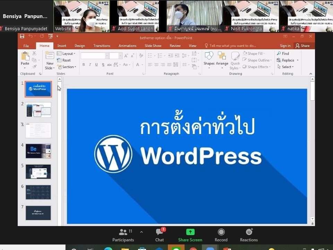Switch to the Design tab
Viewport: 333px width, 250px height.
click(80, 46)
